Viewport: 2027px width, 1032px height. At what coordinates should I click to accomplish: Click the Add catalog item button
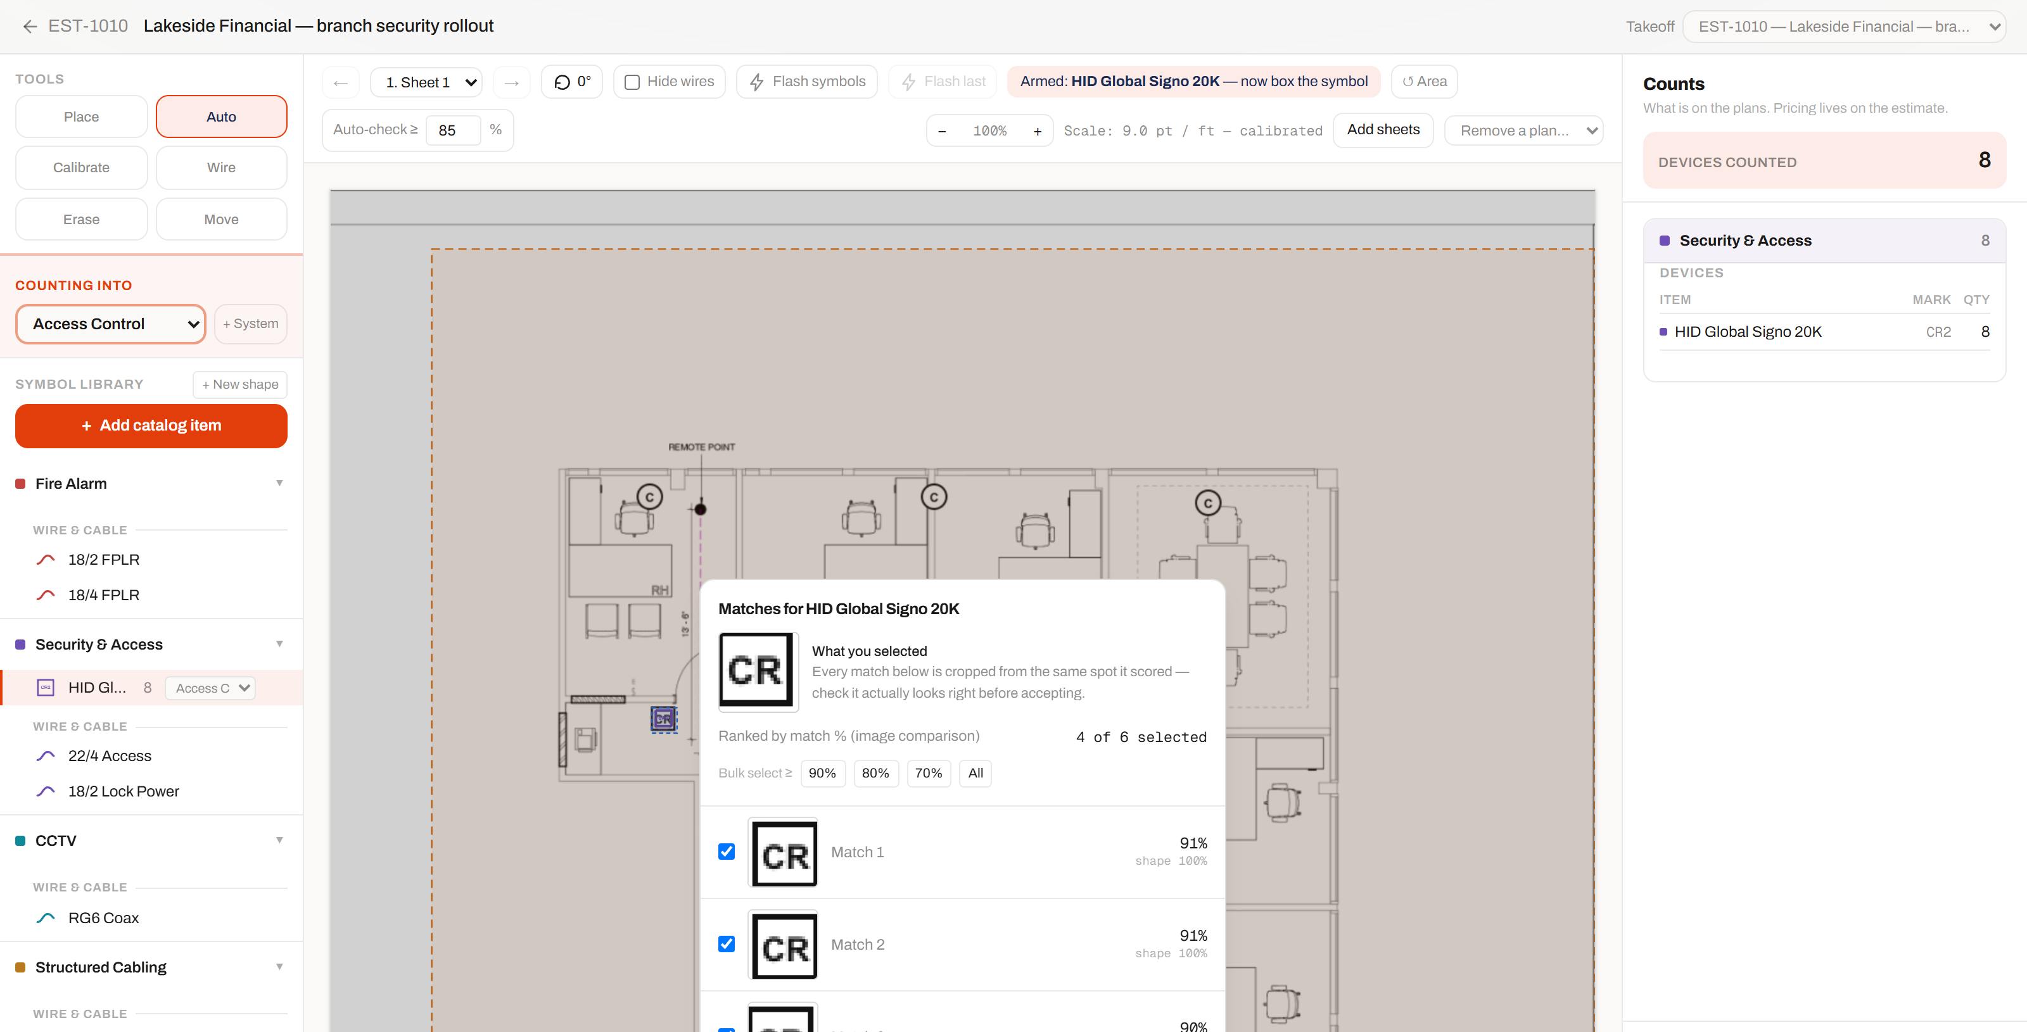click(x=151, y=425)
